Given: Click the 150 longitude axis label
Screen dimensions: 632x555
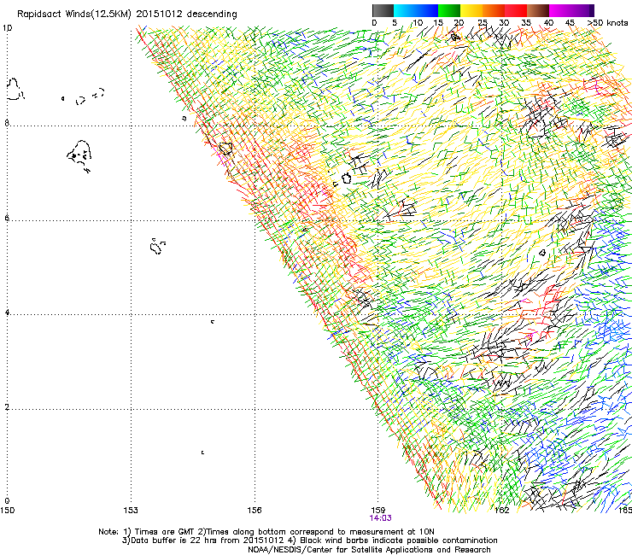Looking at the screenshot, I should click(7, 511).
